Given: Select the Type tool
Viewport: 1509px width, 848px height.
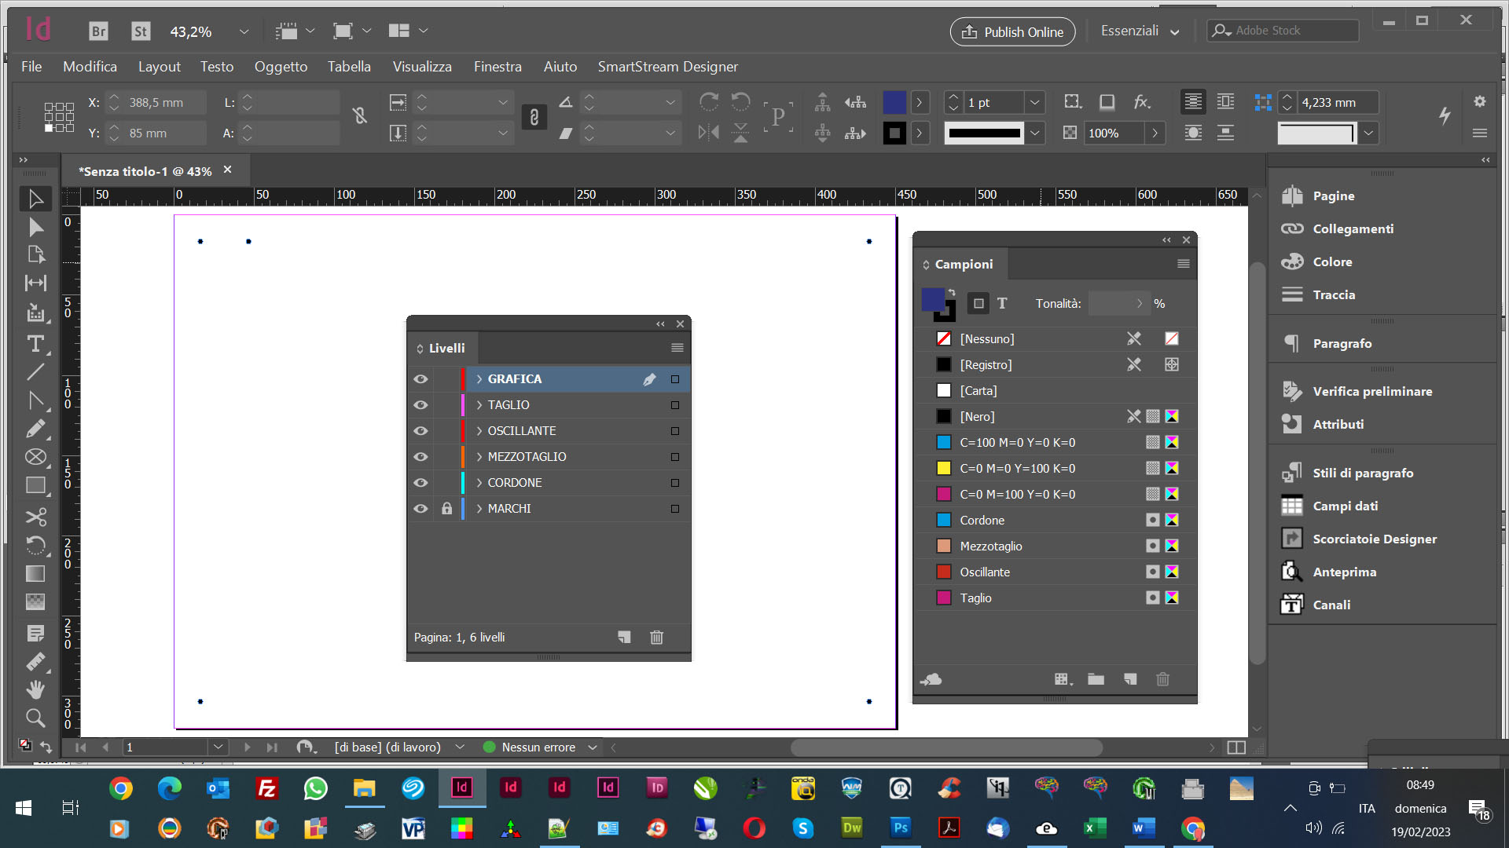Looking at the screenshot, I should pyautogui.click(x=35, y=344).
